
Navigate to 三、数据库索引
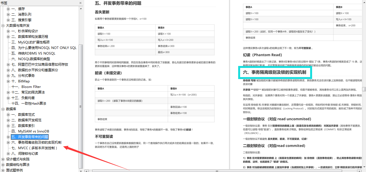[23, 126]
